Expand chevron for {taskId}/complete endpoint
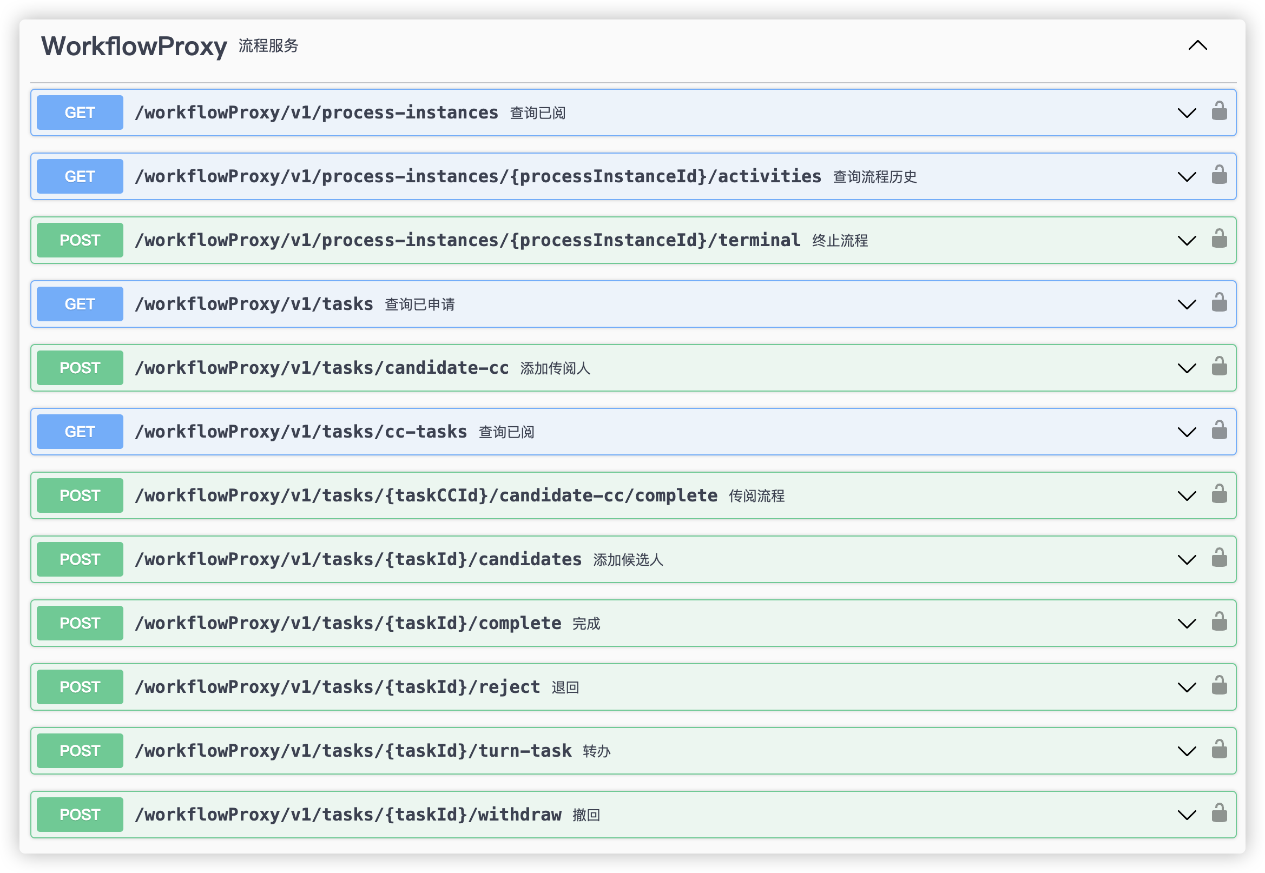Viewport: 1265px width, 873px height. point(1186,624)
